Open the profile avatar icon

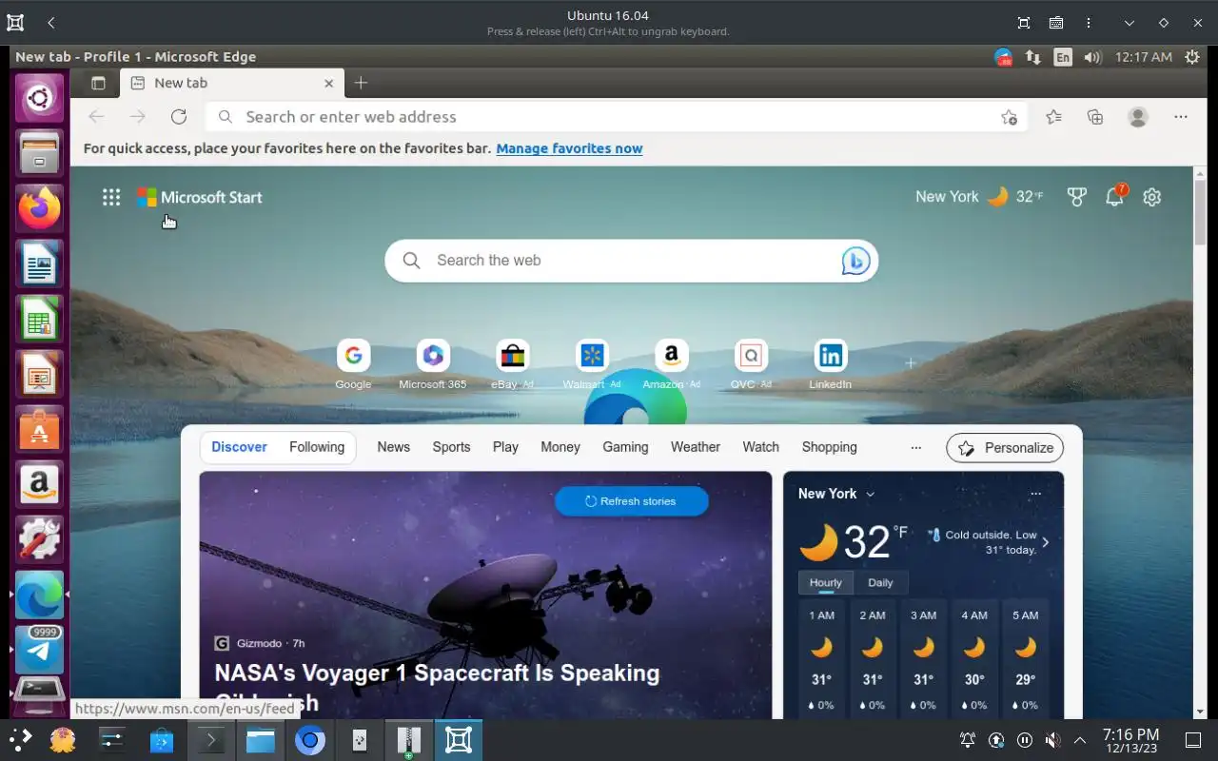1138,117
